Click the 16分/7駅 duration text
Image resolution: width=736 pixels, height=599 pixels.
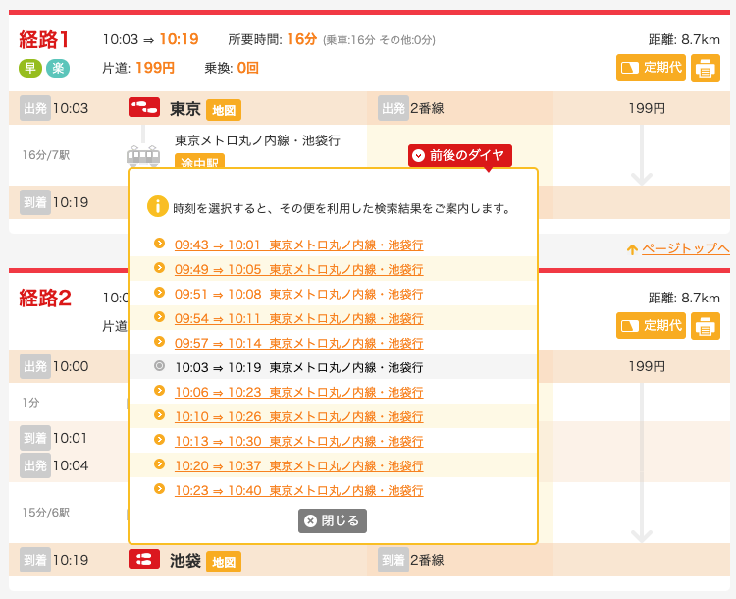[x=46, y=155]
